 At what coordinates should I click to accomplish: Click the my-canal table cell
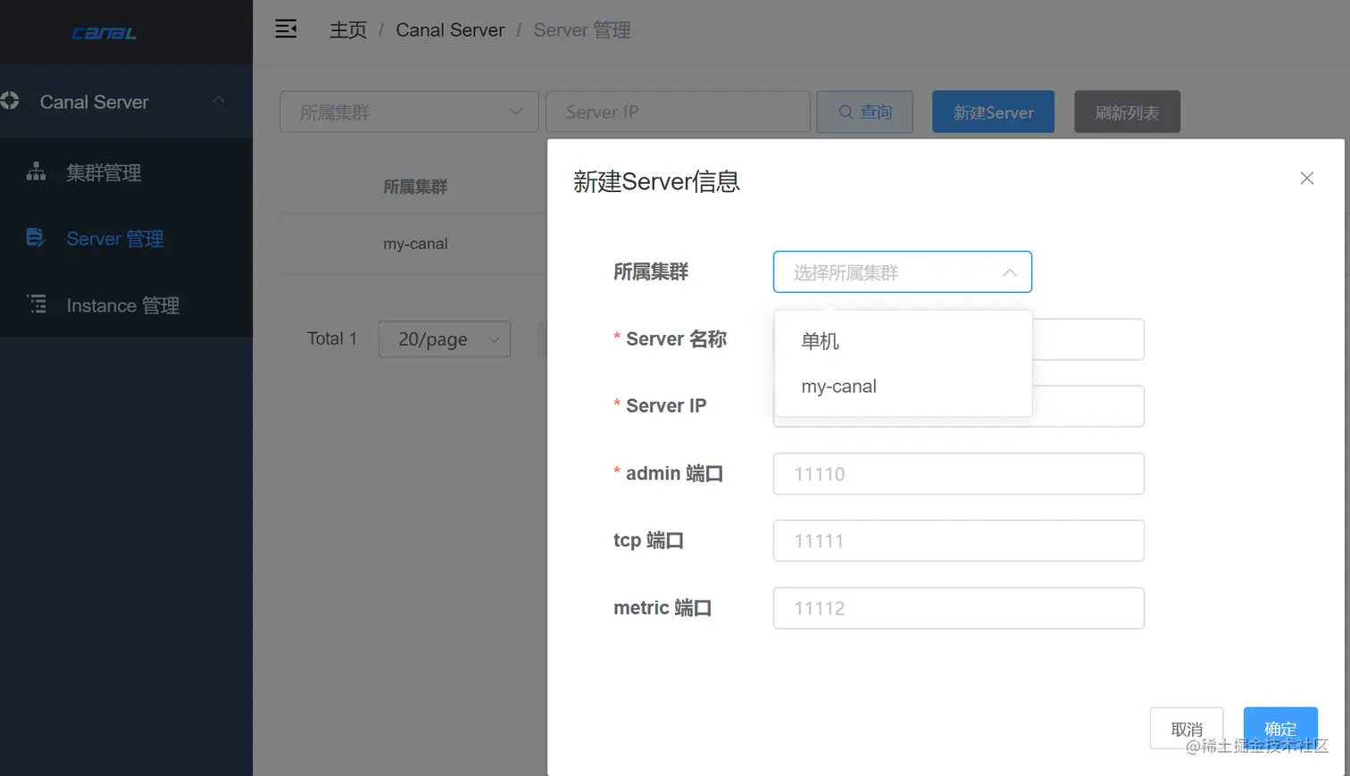point(415,244)
